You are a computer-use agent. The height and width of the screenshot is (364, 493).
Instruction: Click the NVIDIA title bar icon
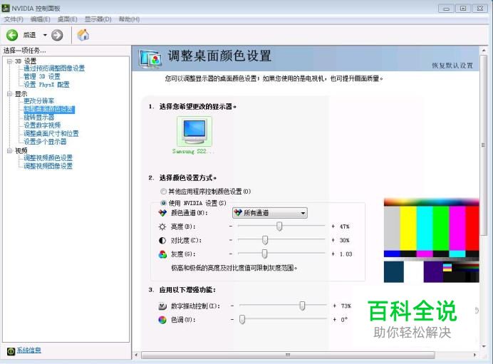pyautogui.click(x=6, y=8)
